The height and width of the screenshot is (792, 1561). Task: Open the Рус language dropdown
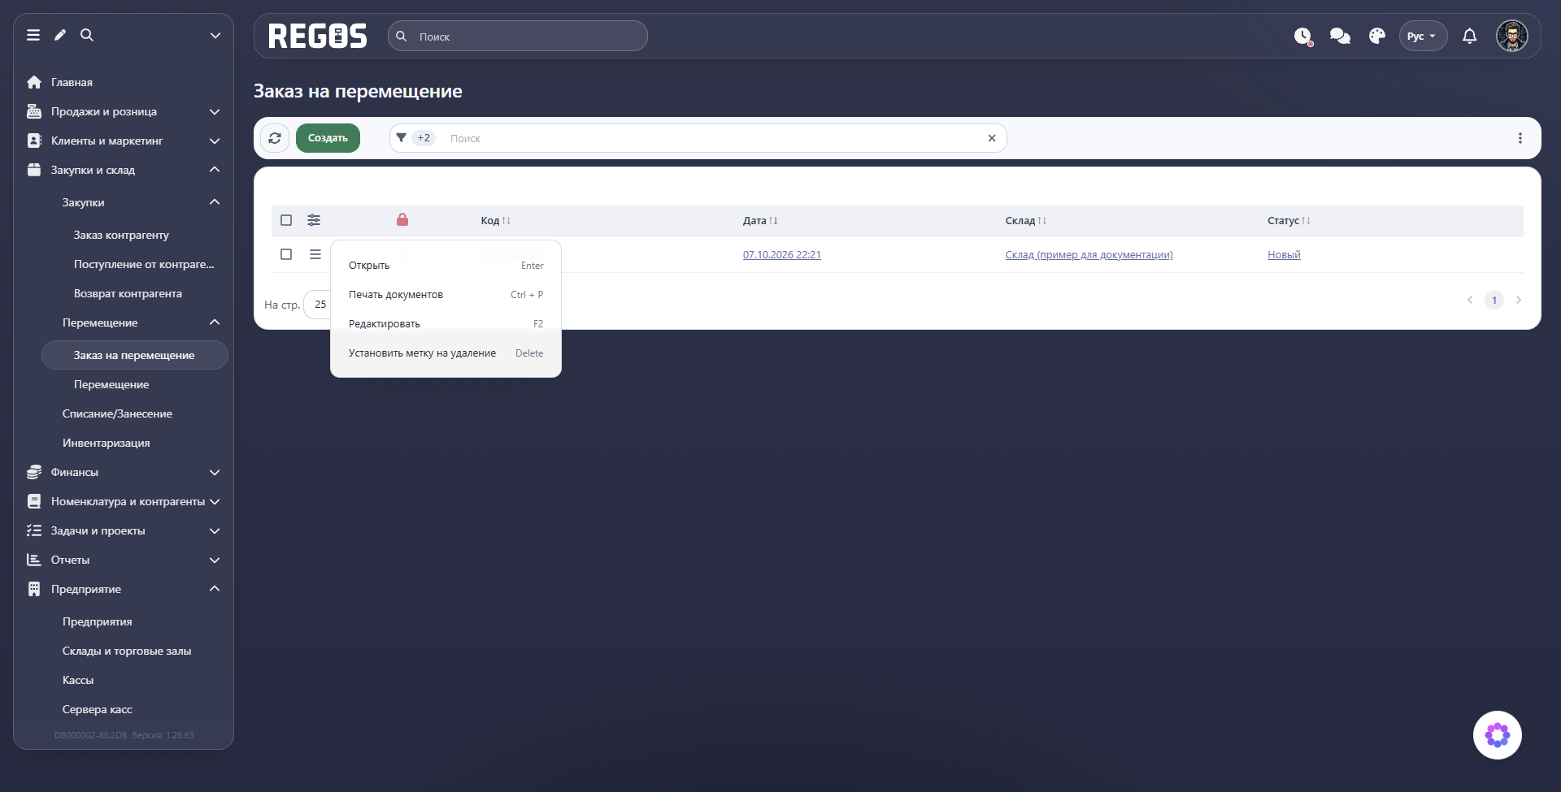click(x=1422, y=37)
